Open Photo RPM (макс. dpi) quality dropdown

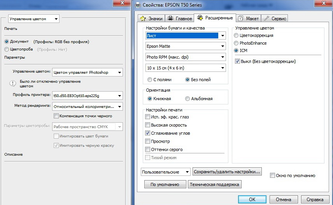pyautogui.click(x=186, y=57)
